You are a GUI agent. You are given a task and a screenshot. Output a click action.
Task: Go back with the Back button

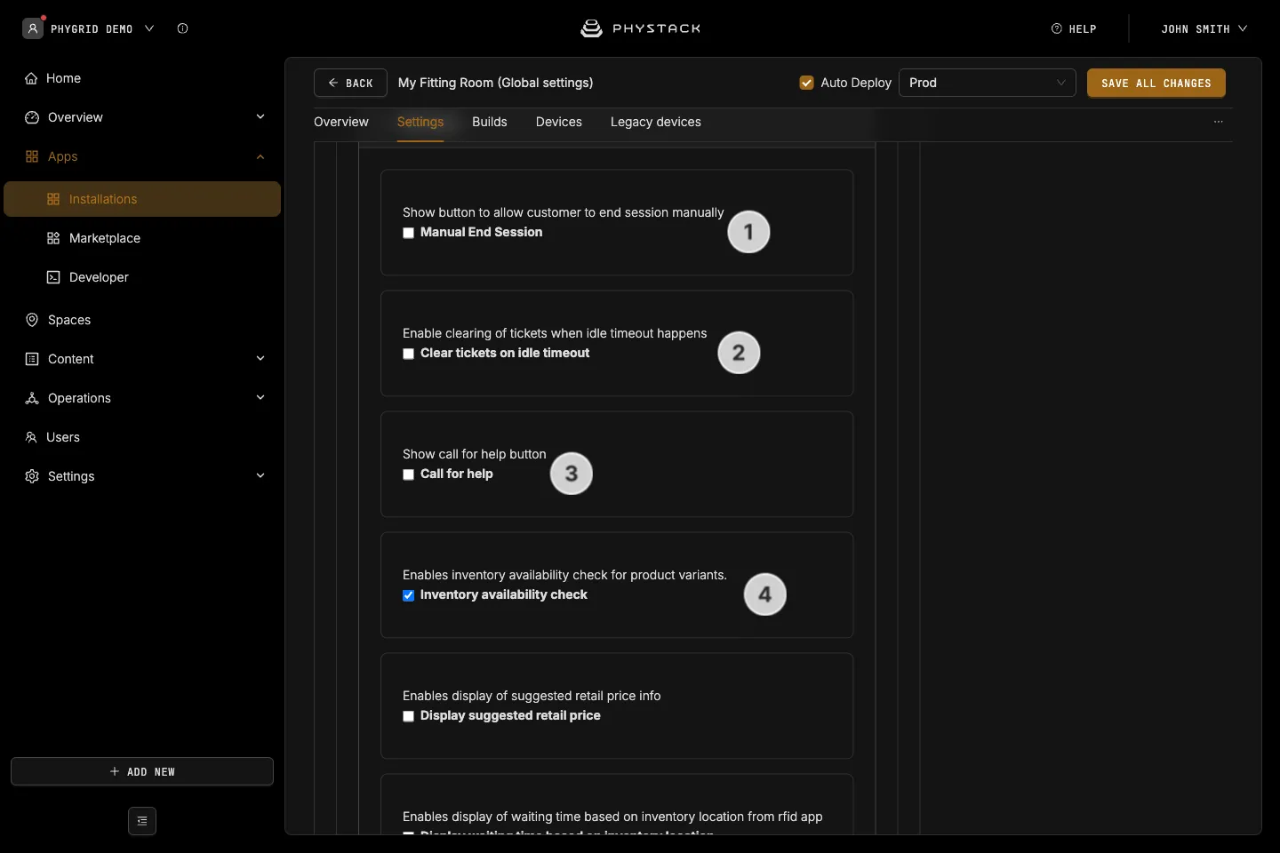[350, 83]
